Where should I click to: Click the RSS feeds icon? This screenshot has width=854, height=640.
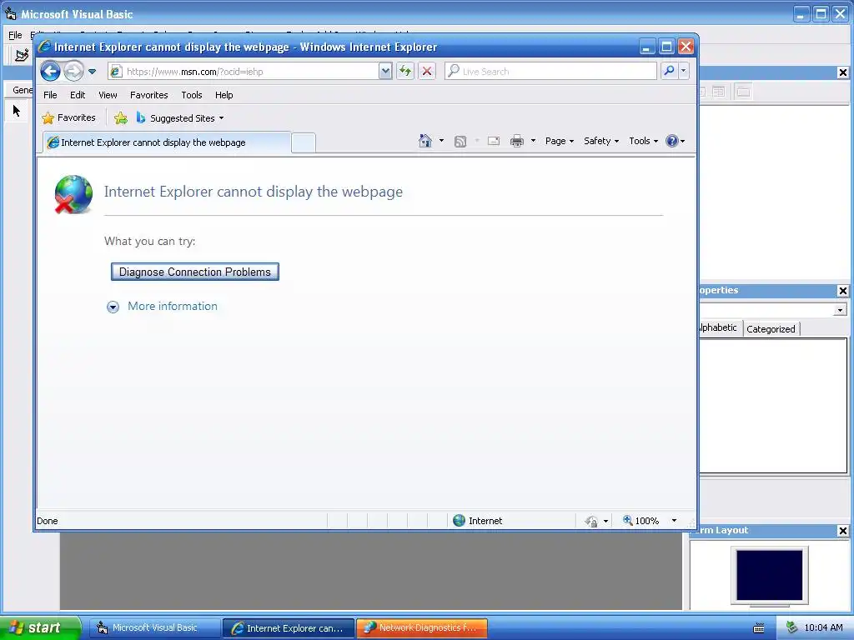460,142
